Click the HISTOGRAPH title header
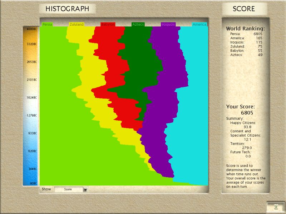286x214 pixels. (67, 9)
